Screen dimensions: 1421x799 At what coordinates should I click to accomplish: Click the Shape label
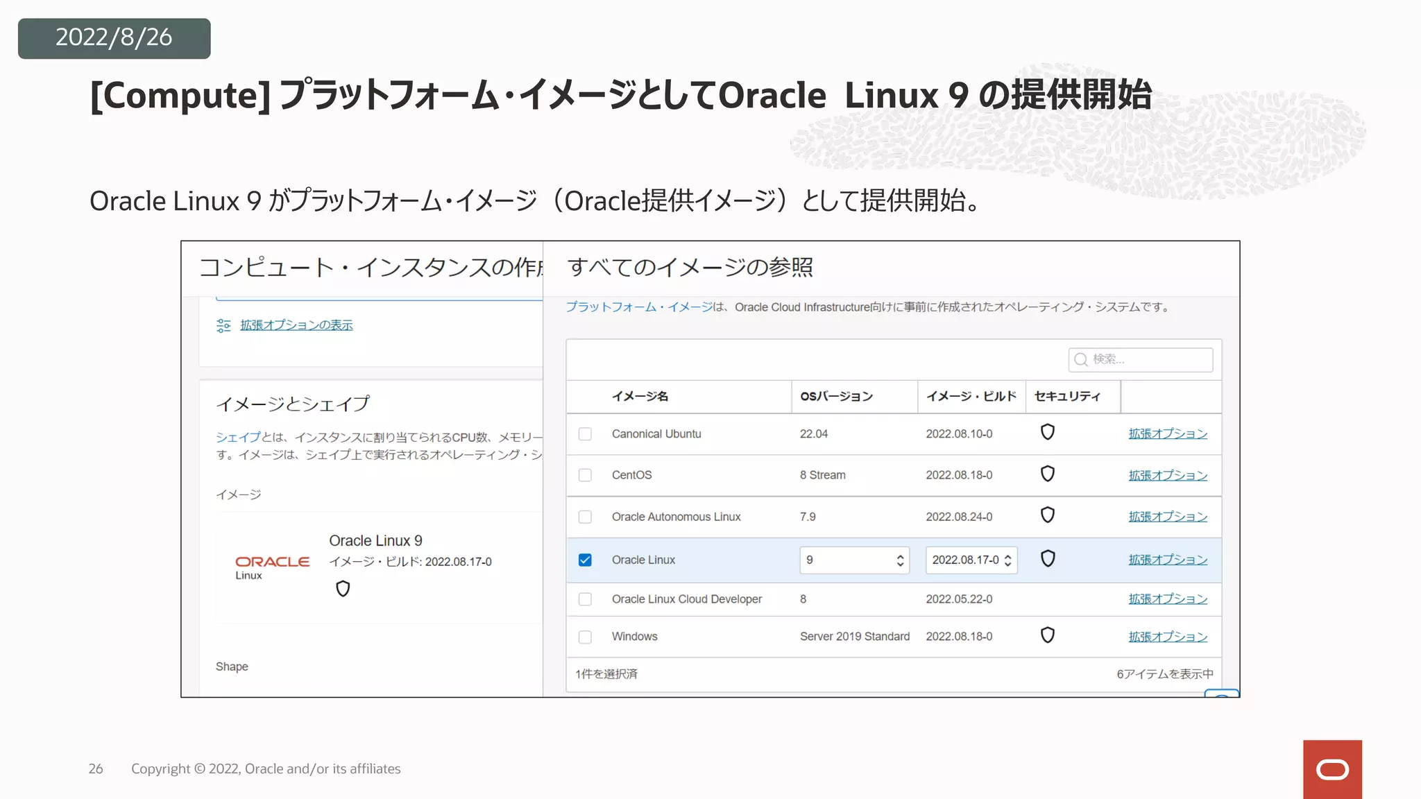pos(232,667)
